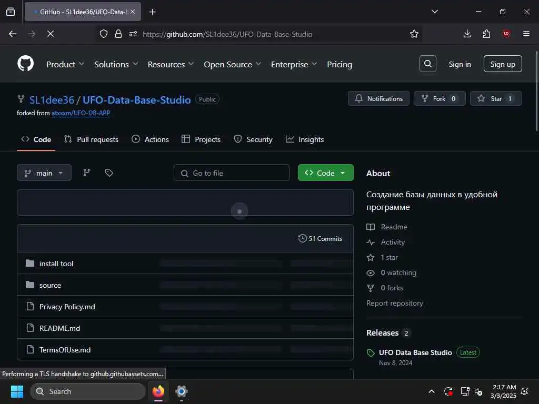Open TermsOfUse.md file
The width and height of the screenshot is (539, 404).
(x=65, y=350)
